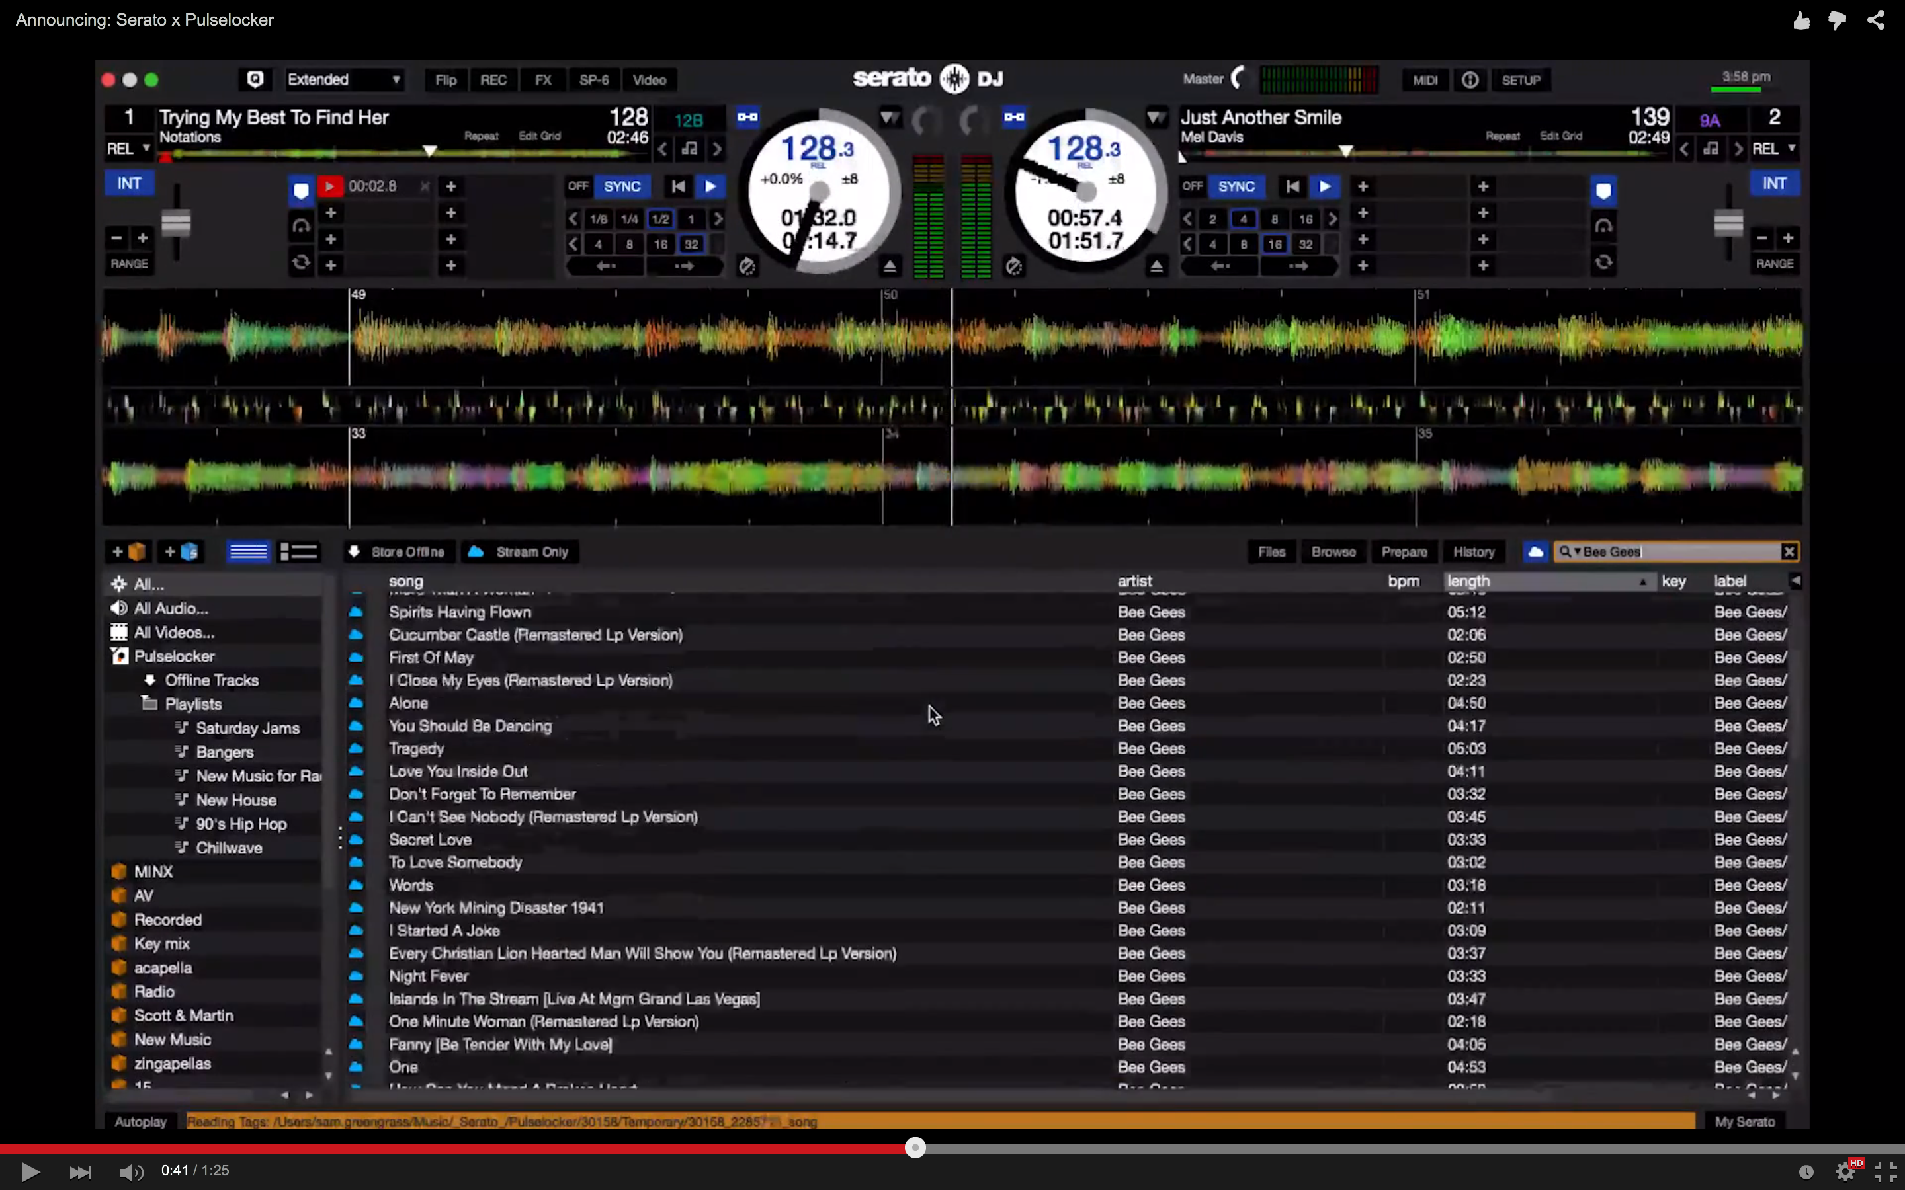Click the Pulselocker cloud icon beside search
Image resolution: width=1905 pixels, height=1190 pixels.
1535,552
